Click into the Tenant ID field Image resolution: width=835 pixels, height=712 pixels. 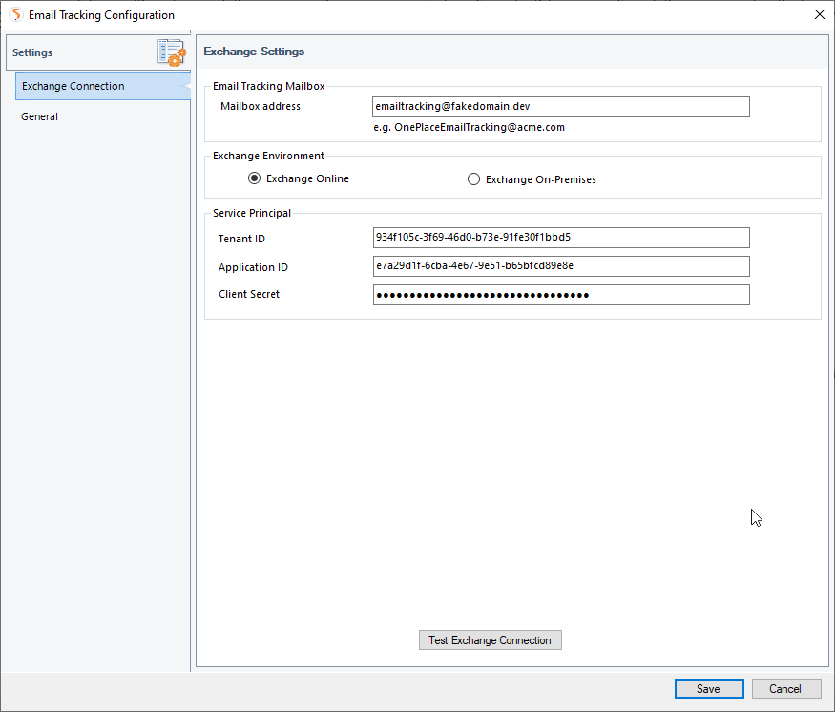pyautogui.click(x=560, y=238)
